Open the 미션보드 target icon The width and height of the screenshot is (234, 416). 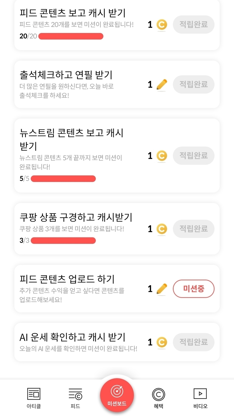117,391
